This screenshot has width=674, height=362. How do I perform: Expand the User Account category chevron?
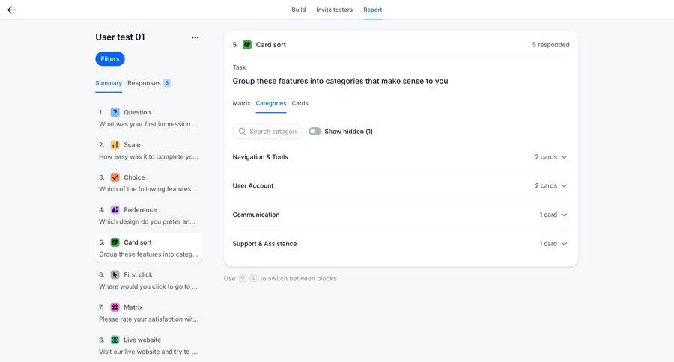[564, 185]
